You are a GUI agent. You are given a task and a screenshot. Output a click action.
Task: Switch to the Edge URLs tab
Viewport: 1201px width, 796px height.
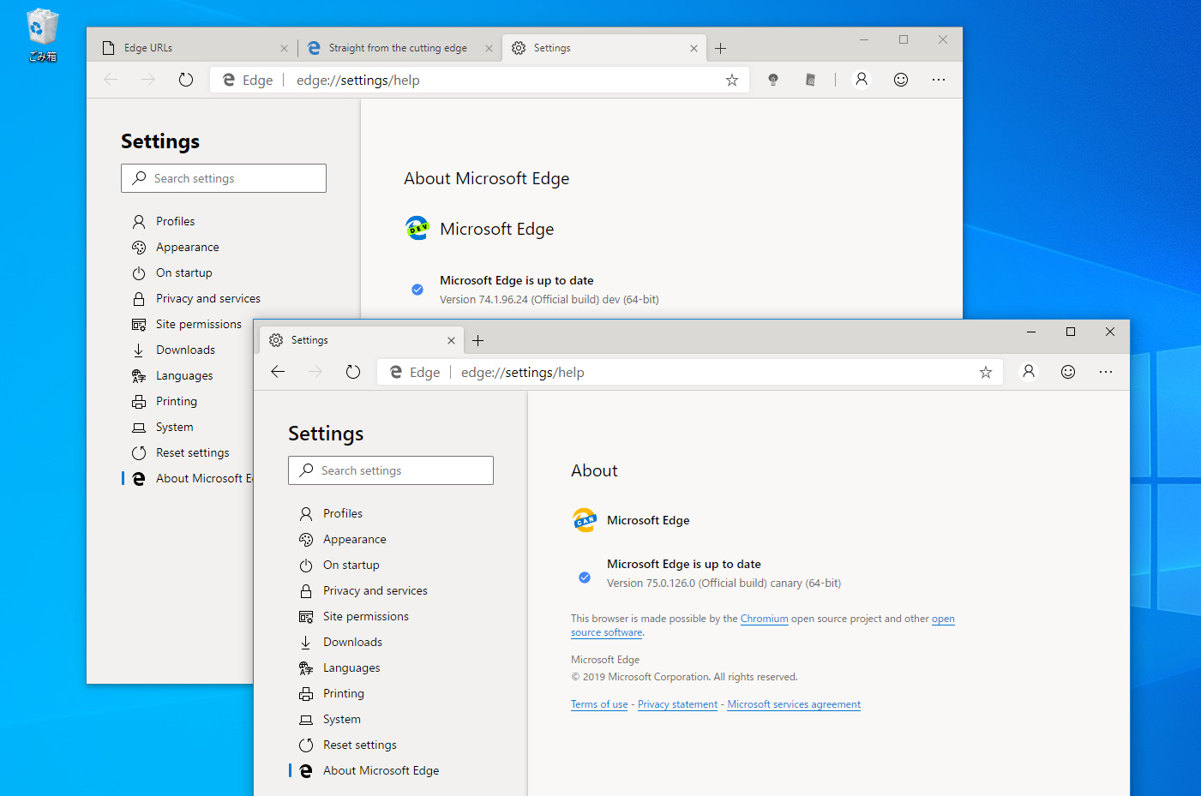click(x=194, y=48)
